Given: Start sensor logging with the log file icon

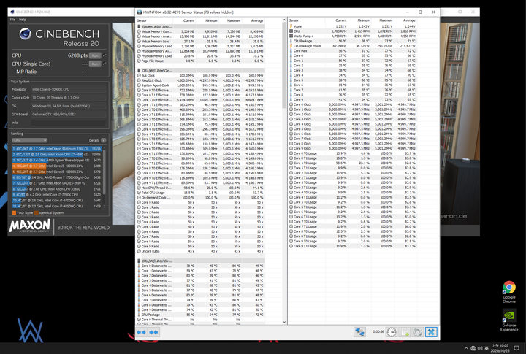Looking at the screenshot, I should tap(405, 332).
